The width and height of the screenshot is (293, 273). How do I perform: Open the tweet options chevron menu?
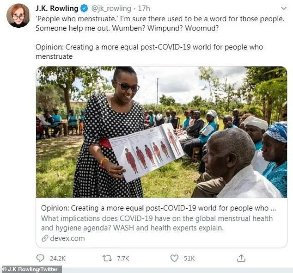pyautogui.click(x=284, y=9)
